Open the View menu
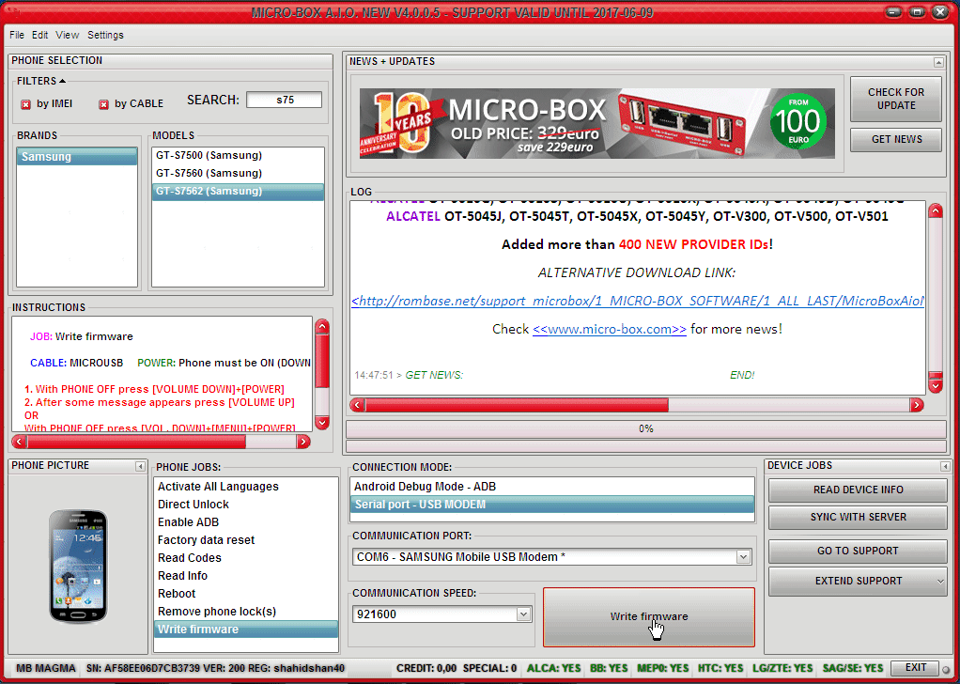Viewport: 960px width, 684px height. pyautogui.click(x=68, y=35)
